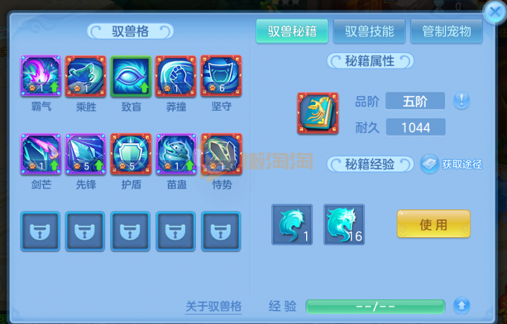
Task: Select the 苗蛊 skill icon
Action: (176, 154)
